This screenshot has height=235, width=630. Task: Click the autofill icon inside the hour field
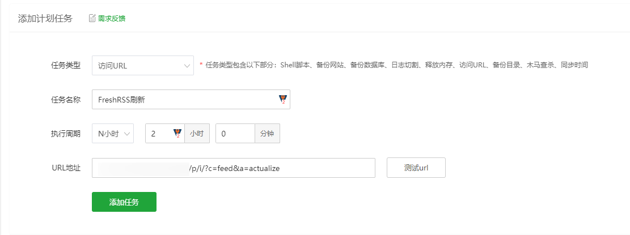[177, 134]
